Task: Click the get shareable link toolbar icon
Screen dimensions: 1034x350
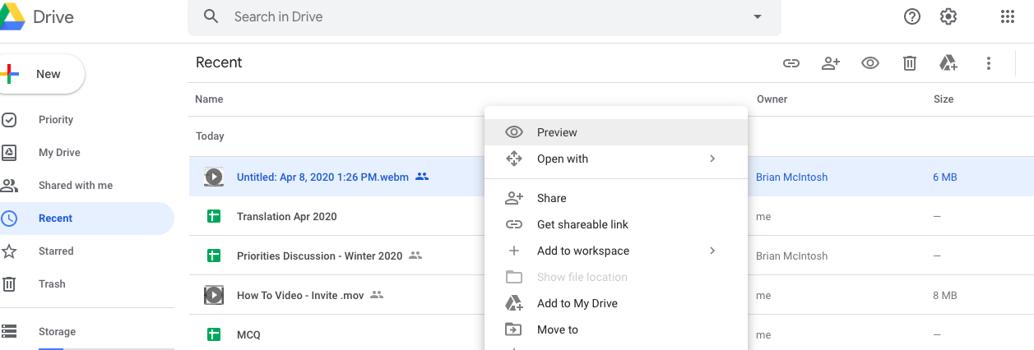Action: pos(791,63)
